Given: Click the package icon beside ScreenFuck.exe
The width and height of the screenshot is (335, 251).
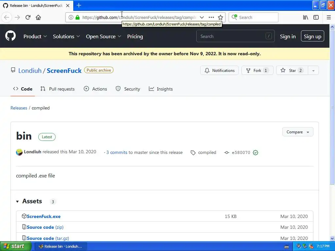Looking at the screenshot, I should [24, 216].
